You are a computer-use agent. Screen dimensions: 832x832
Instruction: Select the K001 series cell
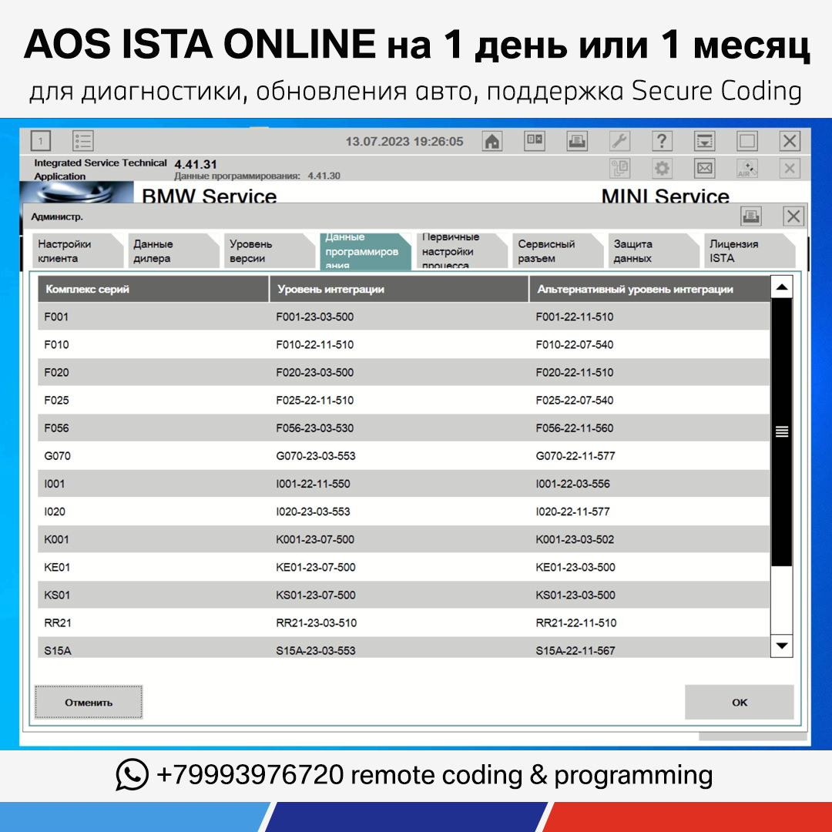56,539
